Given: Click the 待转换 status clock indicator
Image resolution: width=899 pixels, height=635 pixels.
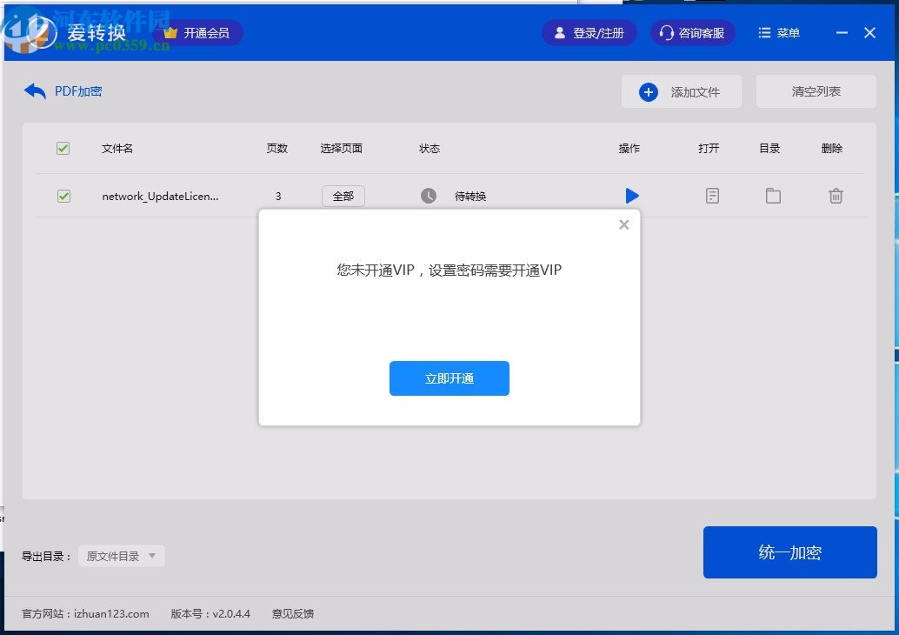Looking at the screenshot, I should [429, 196].
